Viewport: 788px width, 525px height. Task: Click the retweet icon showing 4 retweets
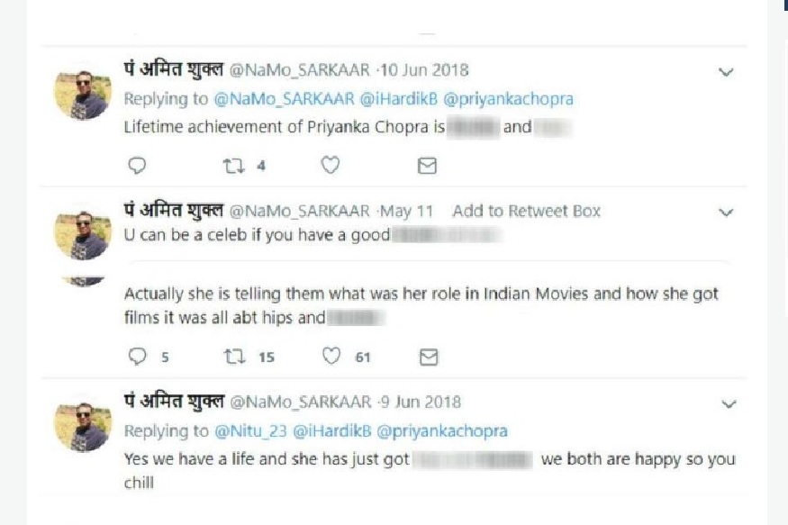tap(231, 165)
